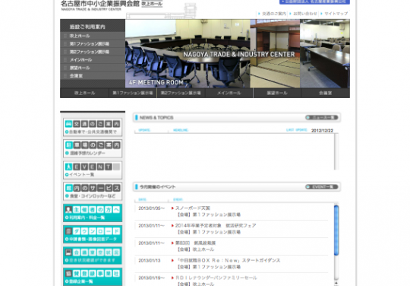Open the 2014年卒業予定者対象 就活研究フェア event
410x286 pixels.
tap(216, 225)
